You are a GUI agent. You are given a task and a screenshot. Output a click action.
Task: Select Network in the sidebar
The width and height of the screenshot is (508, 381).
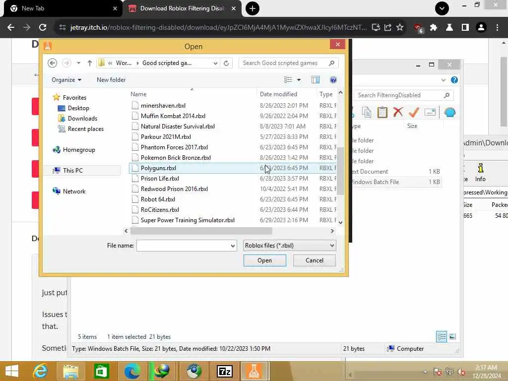(74, 191)
